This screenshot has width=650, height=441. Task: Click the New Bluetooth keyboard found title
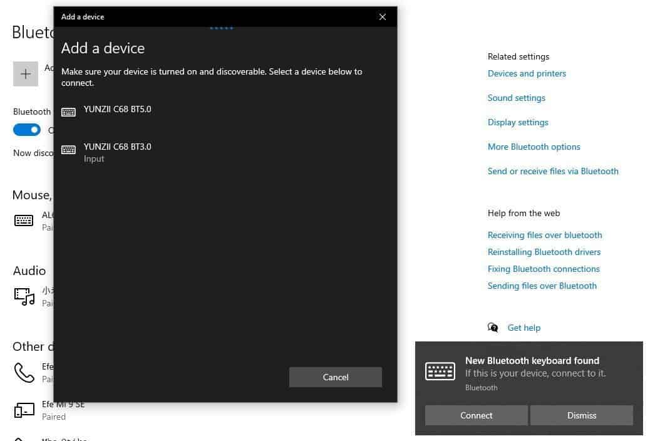[532, 361]
